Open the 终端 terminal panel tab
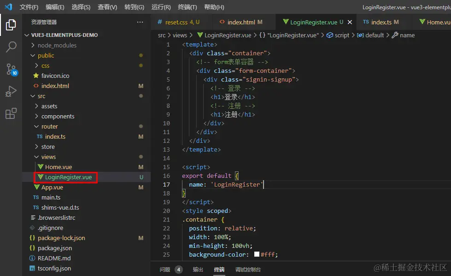This screenshot has width=451, height=276. pos(219,270)
